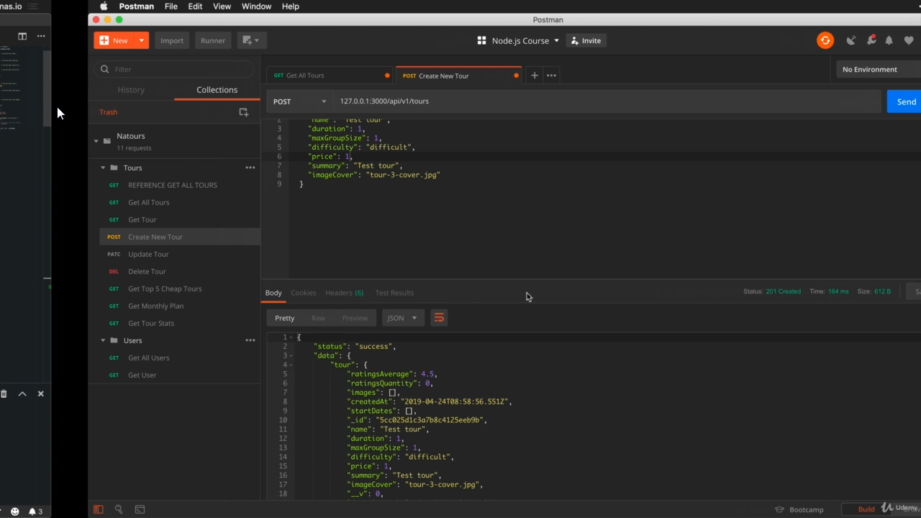Viewport: 921px width, 518px height.
Task: Click the heart favorites icon in header
Action: click(909, 40)
